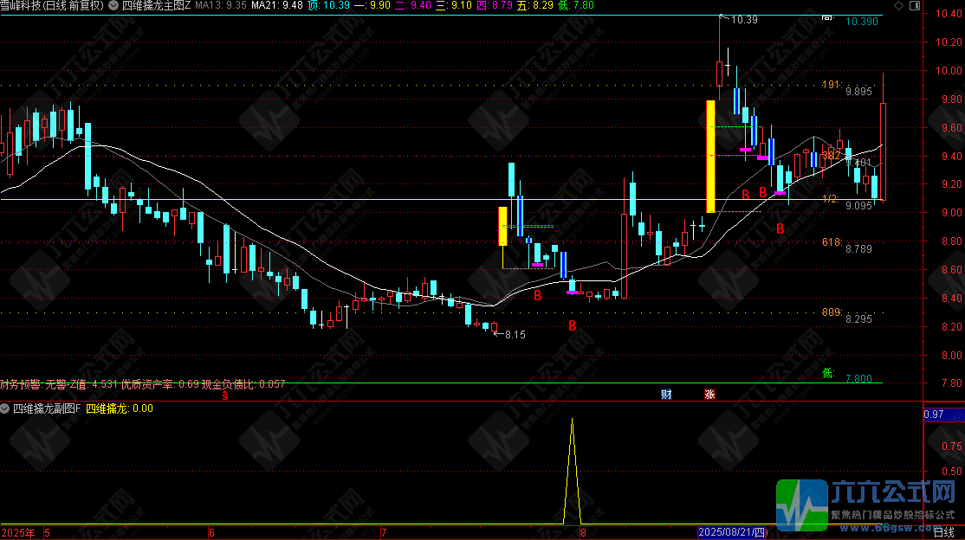The height and width of the screenshot is (540, 965).
Task: Expand the 四维擒龙副图F indicator dropdown
Action: click(4, 408)
